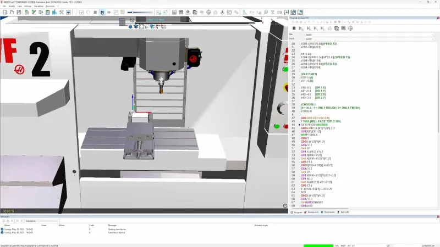Click the crosshair target icon in the main toolbar
The height and width of the screenshot is (247, 440).
click(x=208, y=12)
